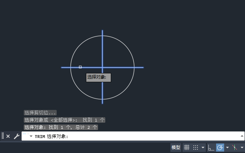Switch to the 模型 model space button

click(x=176, y=148)
